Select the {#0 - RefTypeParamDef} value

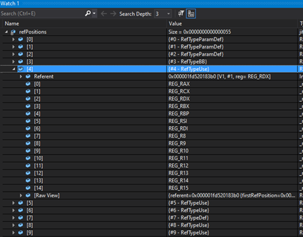196,39
